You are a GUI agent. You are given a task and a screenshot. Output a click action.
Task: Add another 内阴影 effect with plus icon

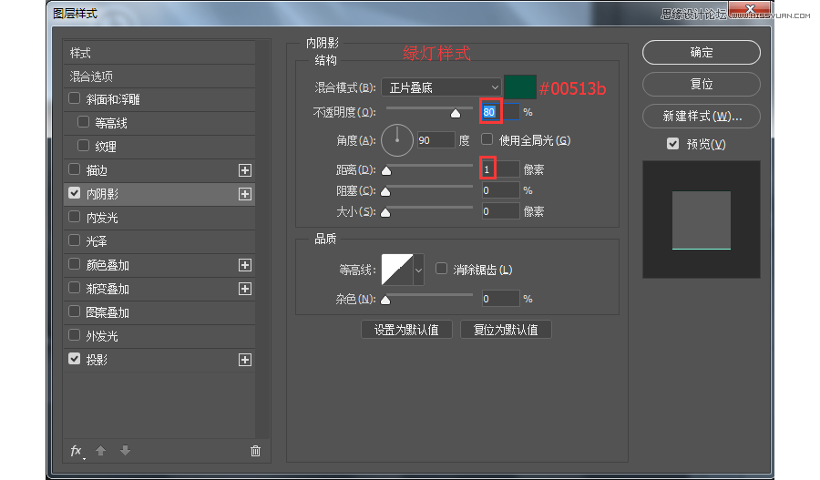tap(245, 194)
